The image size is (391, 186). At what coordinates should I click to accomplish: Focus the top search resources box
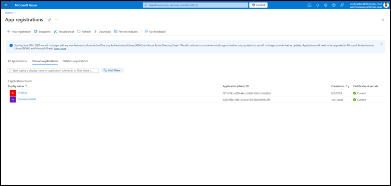click(x=195, y=5)
